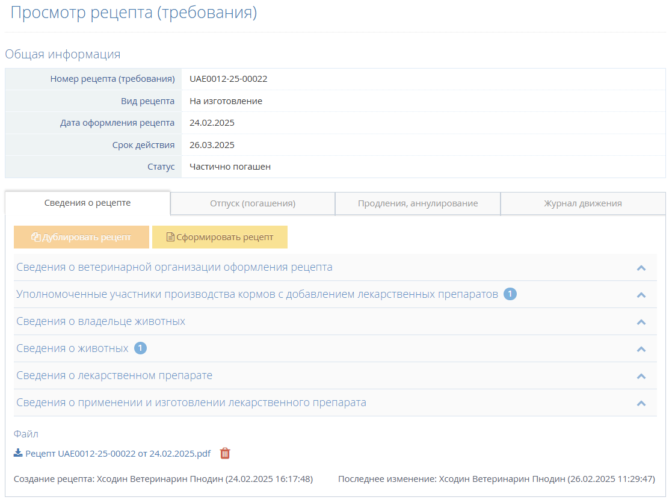Image resolution: width=669 pixels, height=500 pixels.
Task: Go to the Журнал движения tab
Action: coord(582,203)
